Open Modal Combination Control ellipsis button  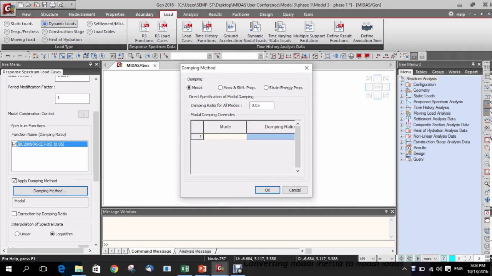coord(83,114)
